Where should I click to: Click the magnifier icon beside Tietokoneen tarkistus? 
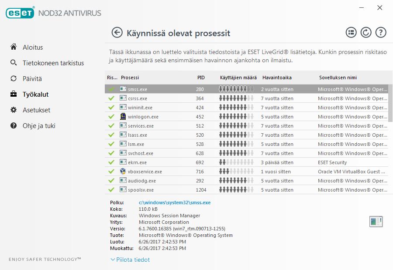click(14, 63)
